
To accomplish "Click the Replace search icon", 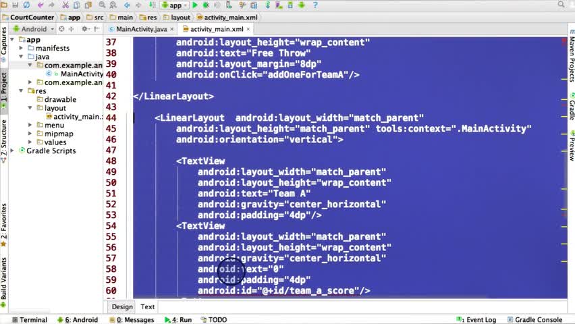I will tap(113, 5).
